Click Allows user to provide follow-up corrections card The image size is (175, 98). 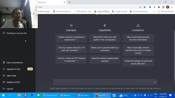click(x=105, y=49)
